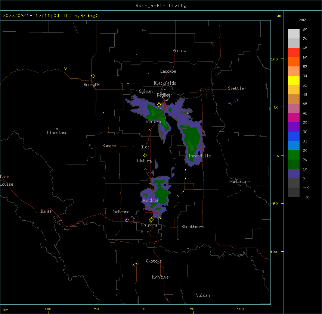322x314 pixels.
Task: Click the 80 value on the dBZ scale
Action: (x=305, y=29)
